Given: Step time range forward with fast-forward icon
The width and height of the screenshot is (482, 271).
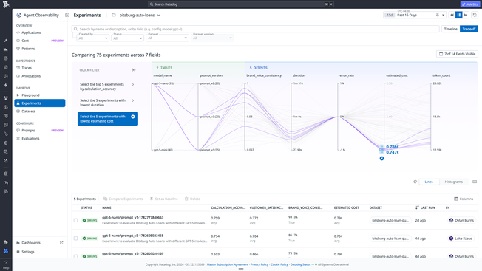Looking at the screenshot, I should [466, 15].
